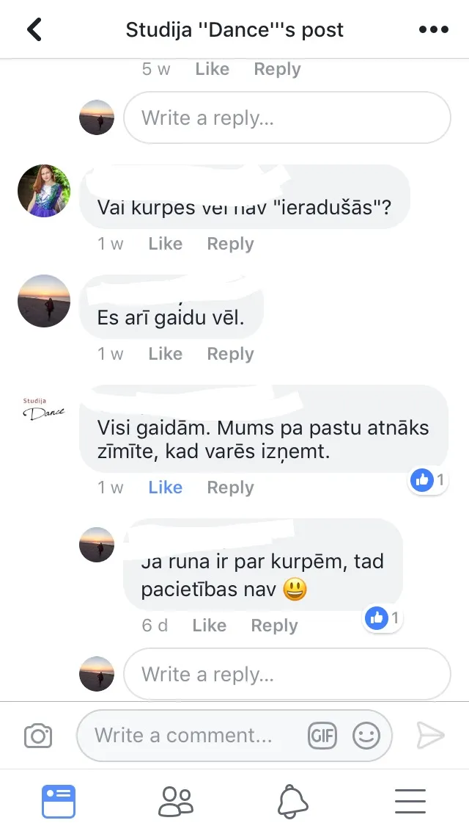The height and width of the screenshot is (834, 469).
Task: Reply to the 'pacietības nav' comment
Action: (x=274, y=625)
